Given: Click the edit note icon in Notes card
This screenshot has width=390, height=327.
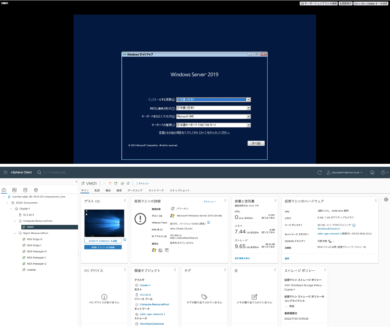Looking at the screenshot, I should pyautogui.click(x=254, y=297).
